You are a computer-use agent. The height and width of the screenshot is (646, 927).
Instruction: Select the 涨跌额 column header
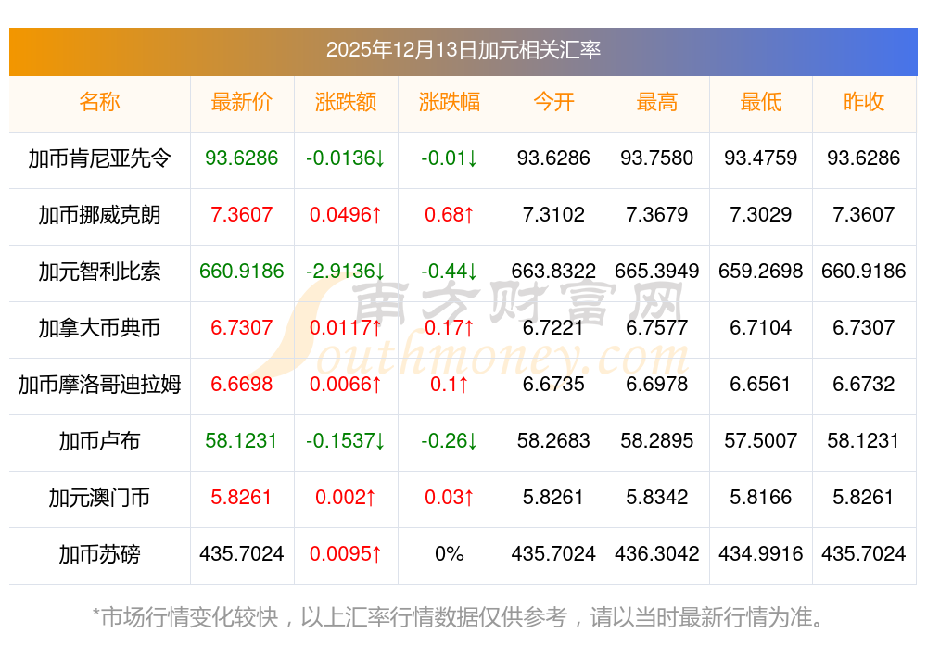[x=345, y=102]
